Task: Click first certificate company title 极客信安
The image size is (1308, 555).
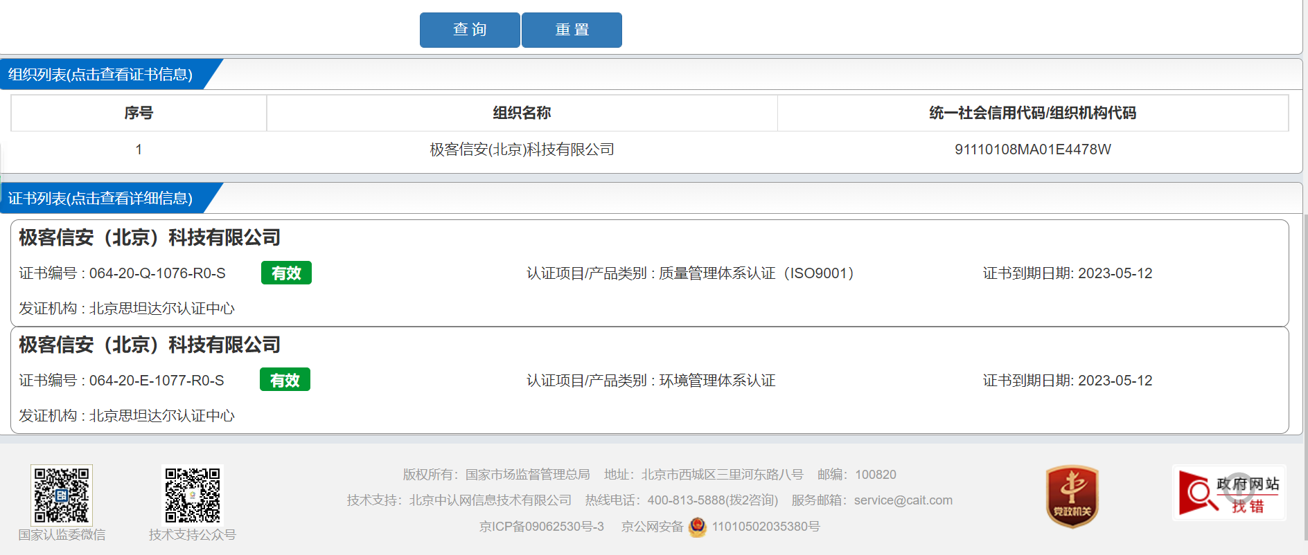Action: coord(150,237)
